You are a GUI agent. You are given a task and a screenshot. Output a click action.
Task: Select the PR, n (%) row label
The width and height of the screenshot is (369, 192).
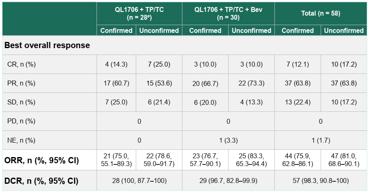tap(21, 83)
